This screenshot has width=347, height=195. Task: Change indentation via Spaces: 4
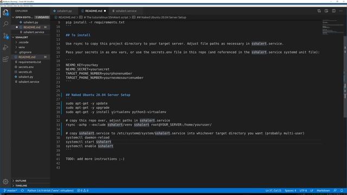coord(290,191)
